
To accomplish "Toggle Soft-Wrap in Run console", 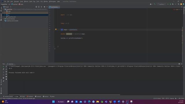I will coord(6,72).
